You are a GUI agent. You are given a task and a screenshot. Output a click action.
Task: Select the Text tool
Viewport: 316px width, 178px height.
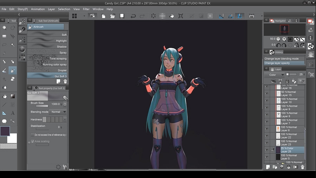pyautogui.click(x=13, y=113)
